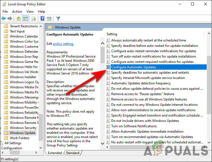The height and width of the screenshot is (162, 212).
Task: Click folder icon next to Windows Defender
Action: pyautogui.click(x=6, y=52)
